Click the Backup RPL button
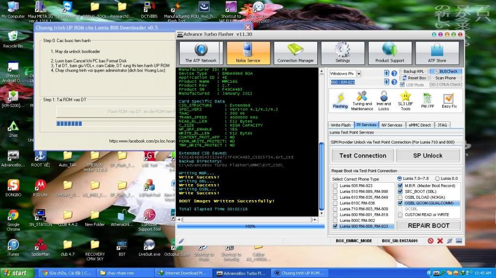This screenshot has width=496, height=278. coord(414,72)
